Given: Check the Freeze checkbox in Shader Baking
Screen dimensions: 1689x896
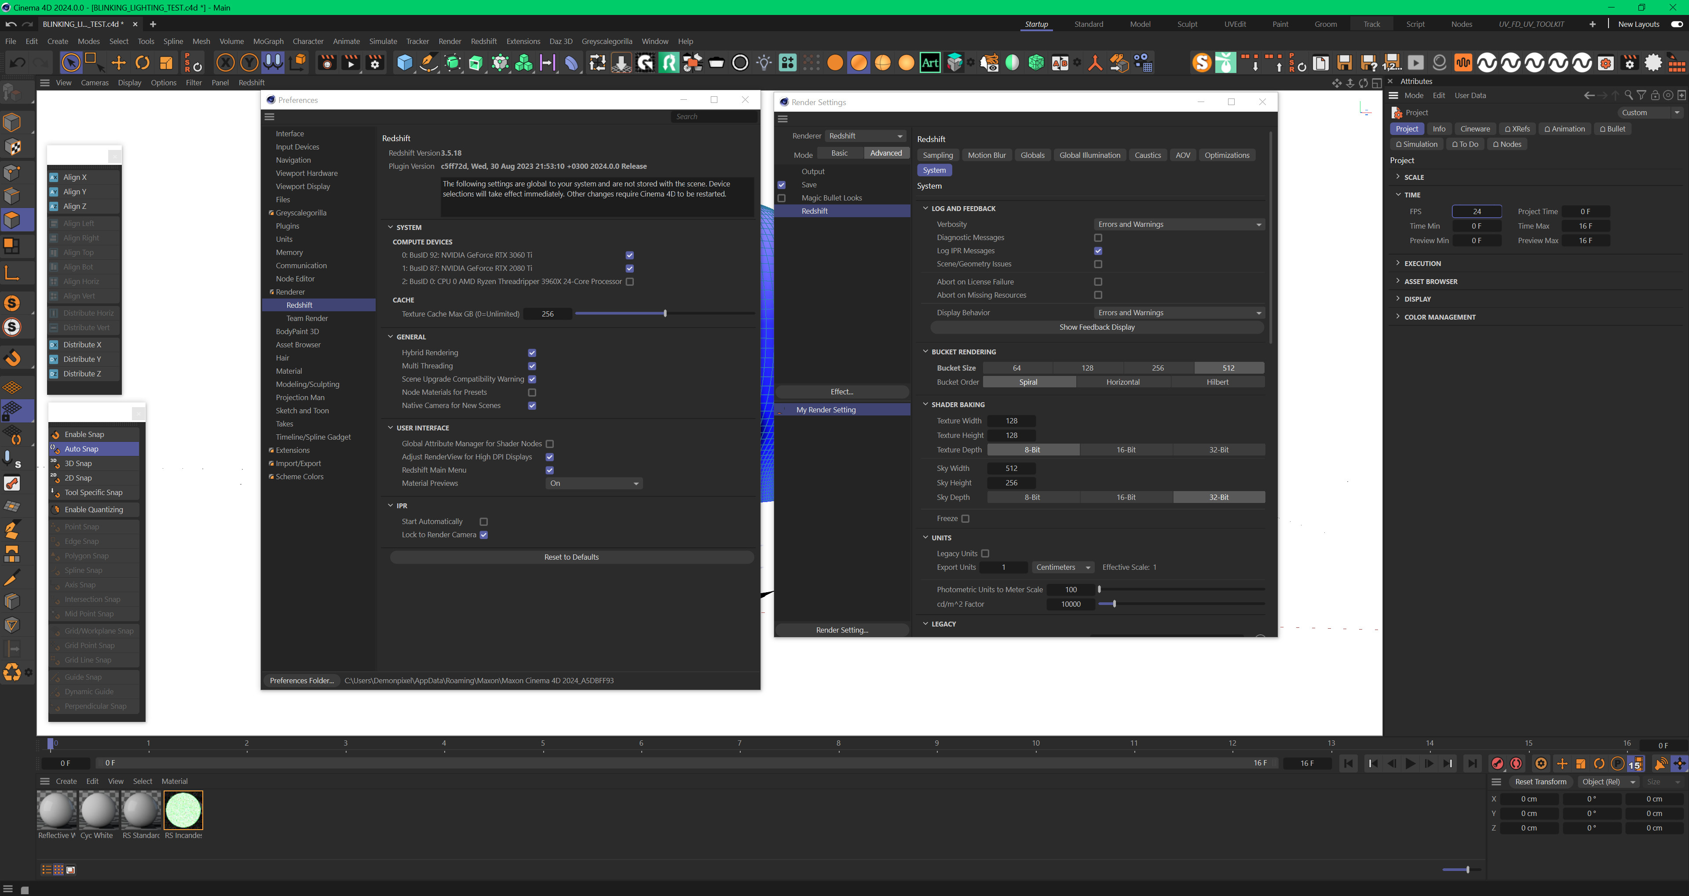Looking at the screenshot, I should [x=965, y=518].
